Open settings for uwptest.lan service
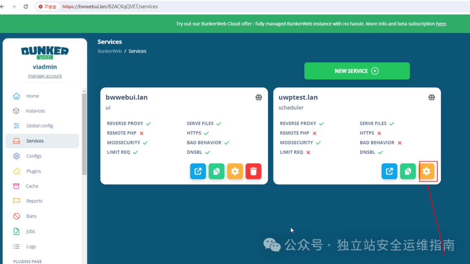This screenshot has width=470, height=264. (x=426, y=171)
